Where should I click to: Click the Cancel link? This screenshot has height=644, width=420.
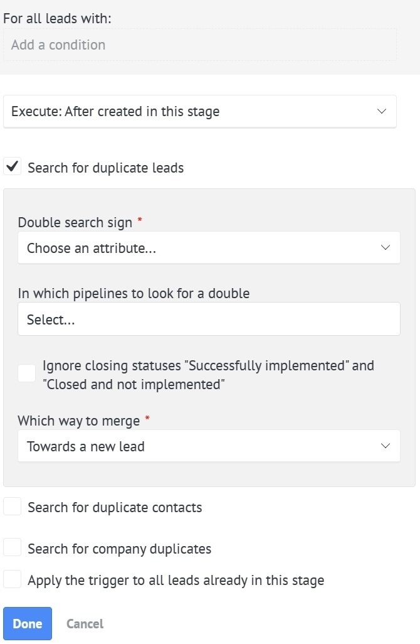pyautogui.click(x=85, y=624)
